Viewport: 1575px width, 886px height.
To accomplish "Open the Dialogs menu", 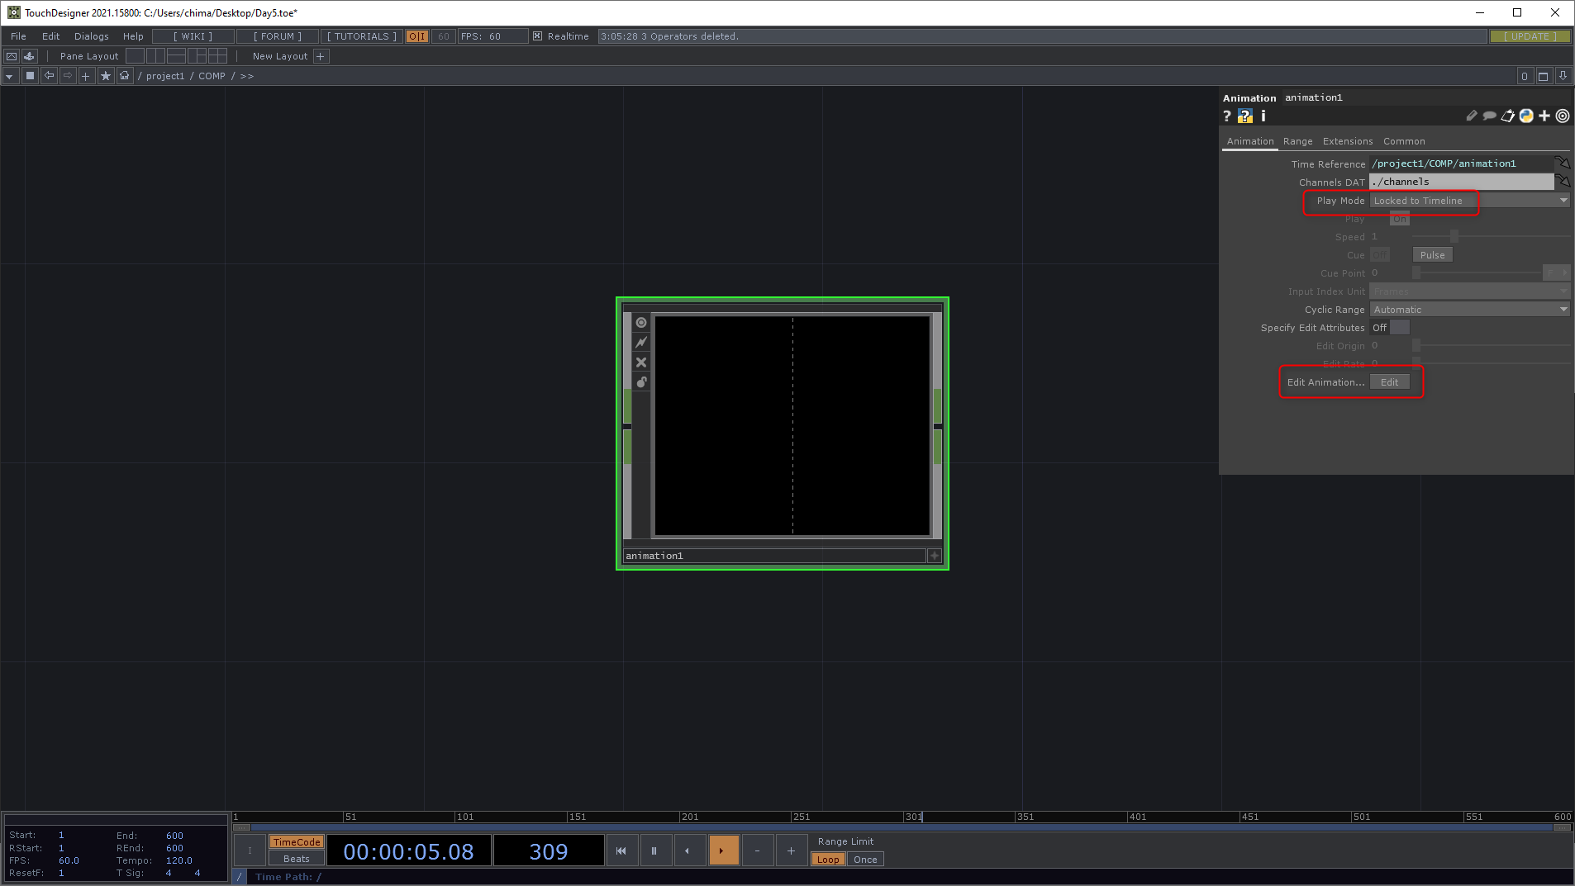I will pyautogui.click(x=91, y=36).
